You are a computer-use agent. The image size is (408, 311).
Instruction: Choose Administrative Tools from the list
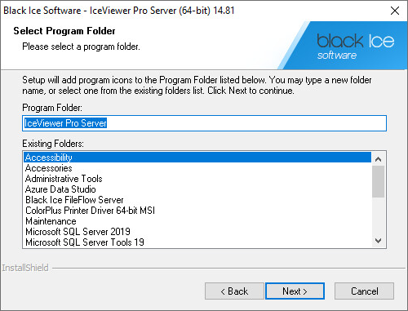197,179
